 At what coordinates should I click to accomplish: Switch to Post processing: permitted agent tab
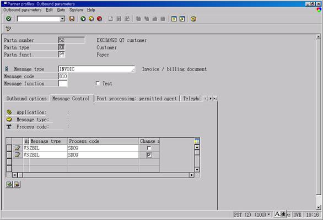137,99
